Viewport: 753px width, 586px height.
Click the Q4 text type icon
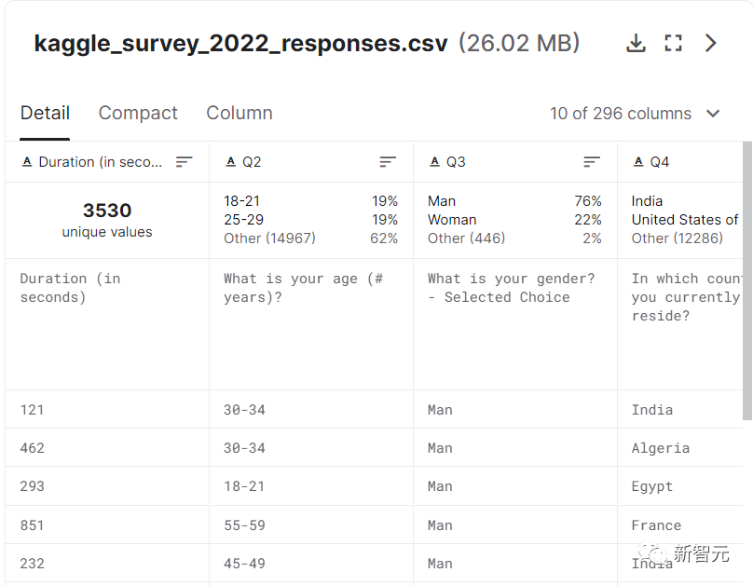(638, 162)
